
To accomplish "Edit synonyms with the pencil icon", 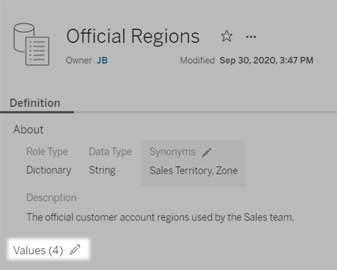I will pyautogui.click(x=207, y=153).
